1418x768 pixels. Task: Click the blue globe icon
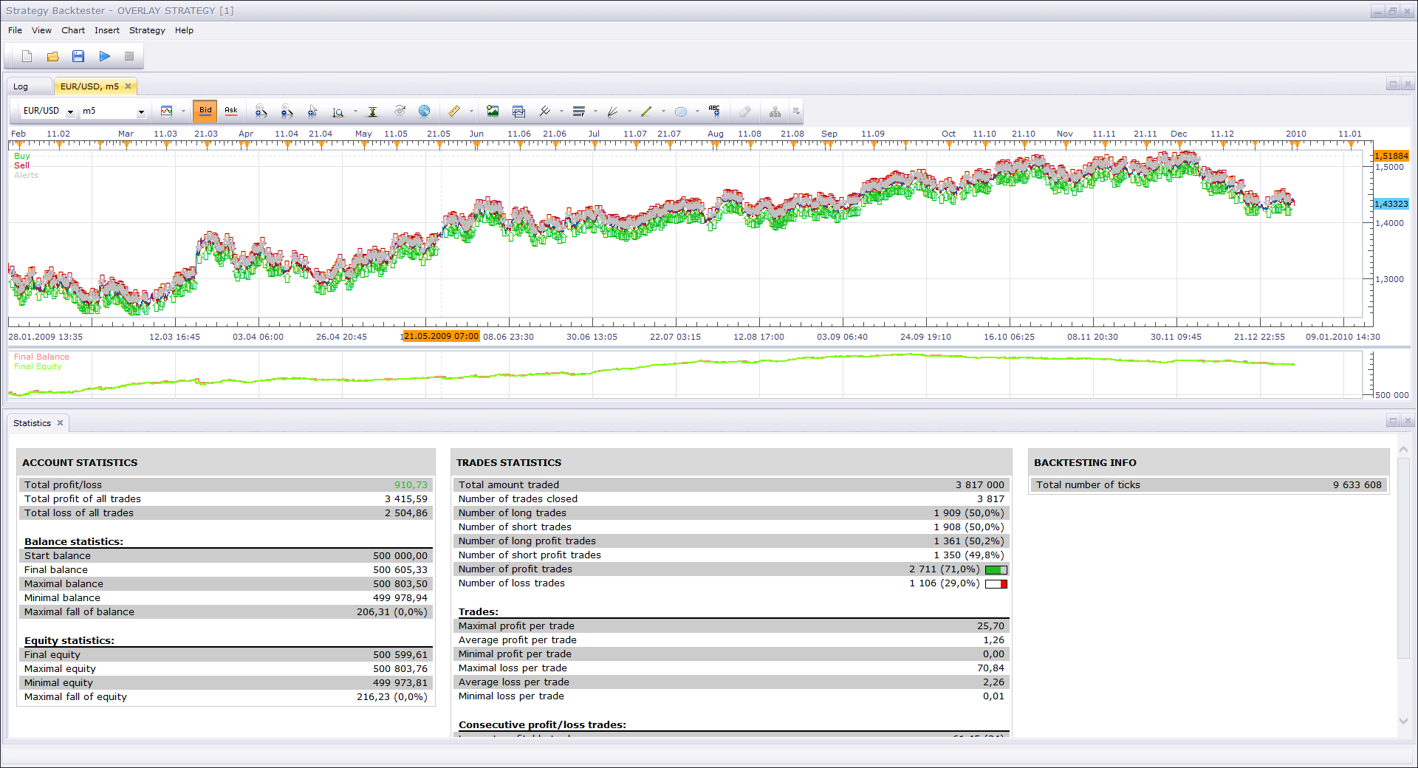424,112
